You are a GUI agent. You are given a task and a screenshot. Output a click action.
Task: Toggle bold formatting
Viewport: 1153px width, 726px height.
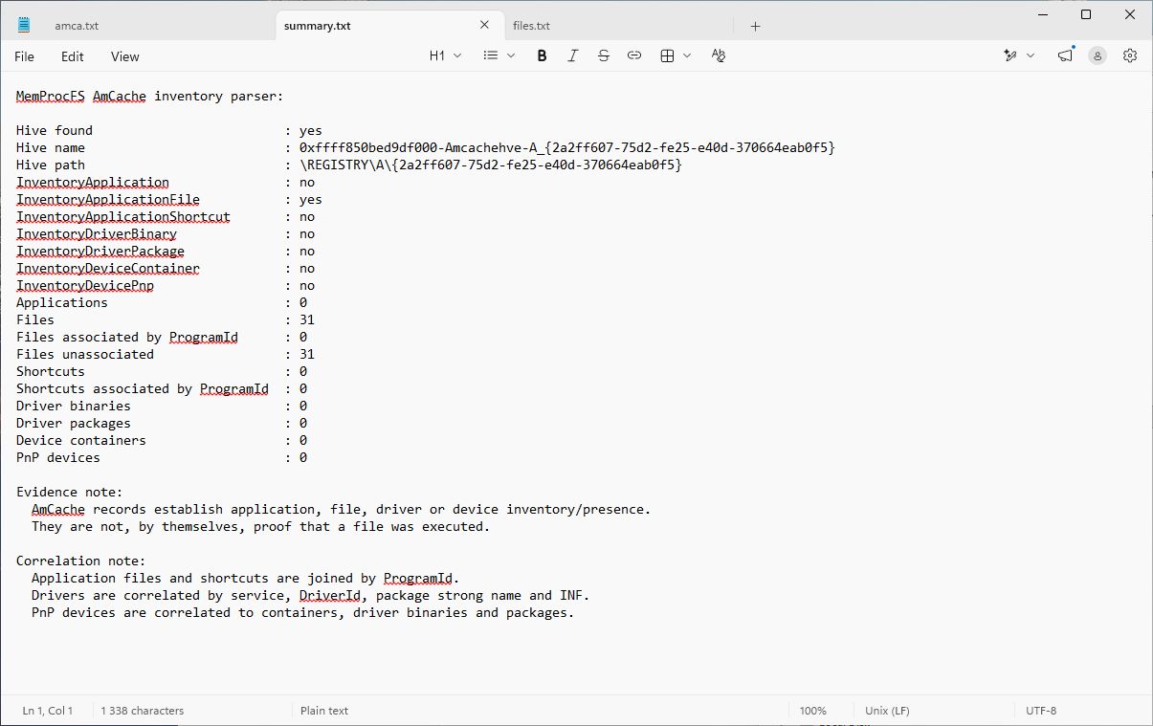pos(542,56)
